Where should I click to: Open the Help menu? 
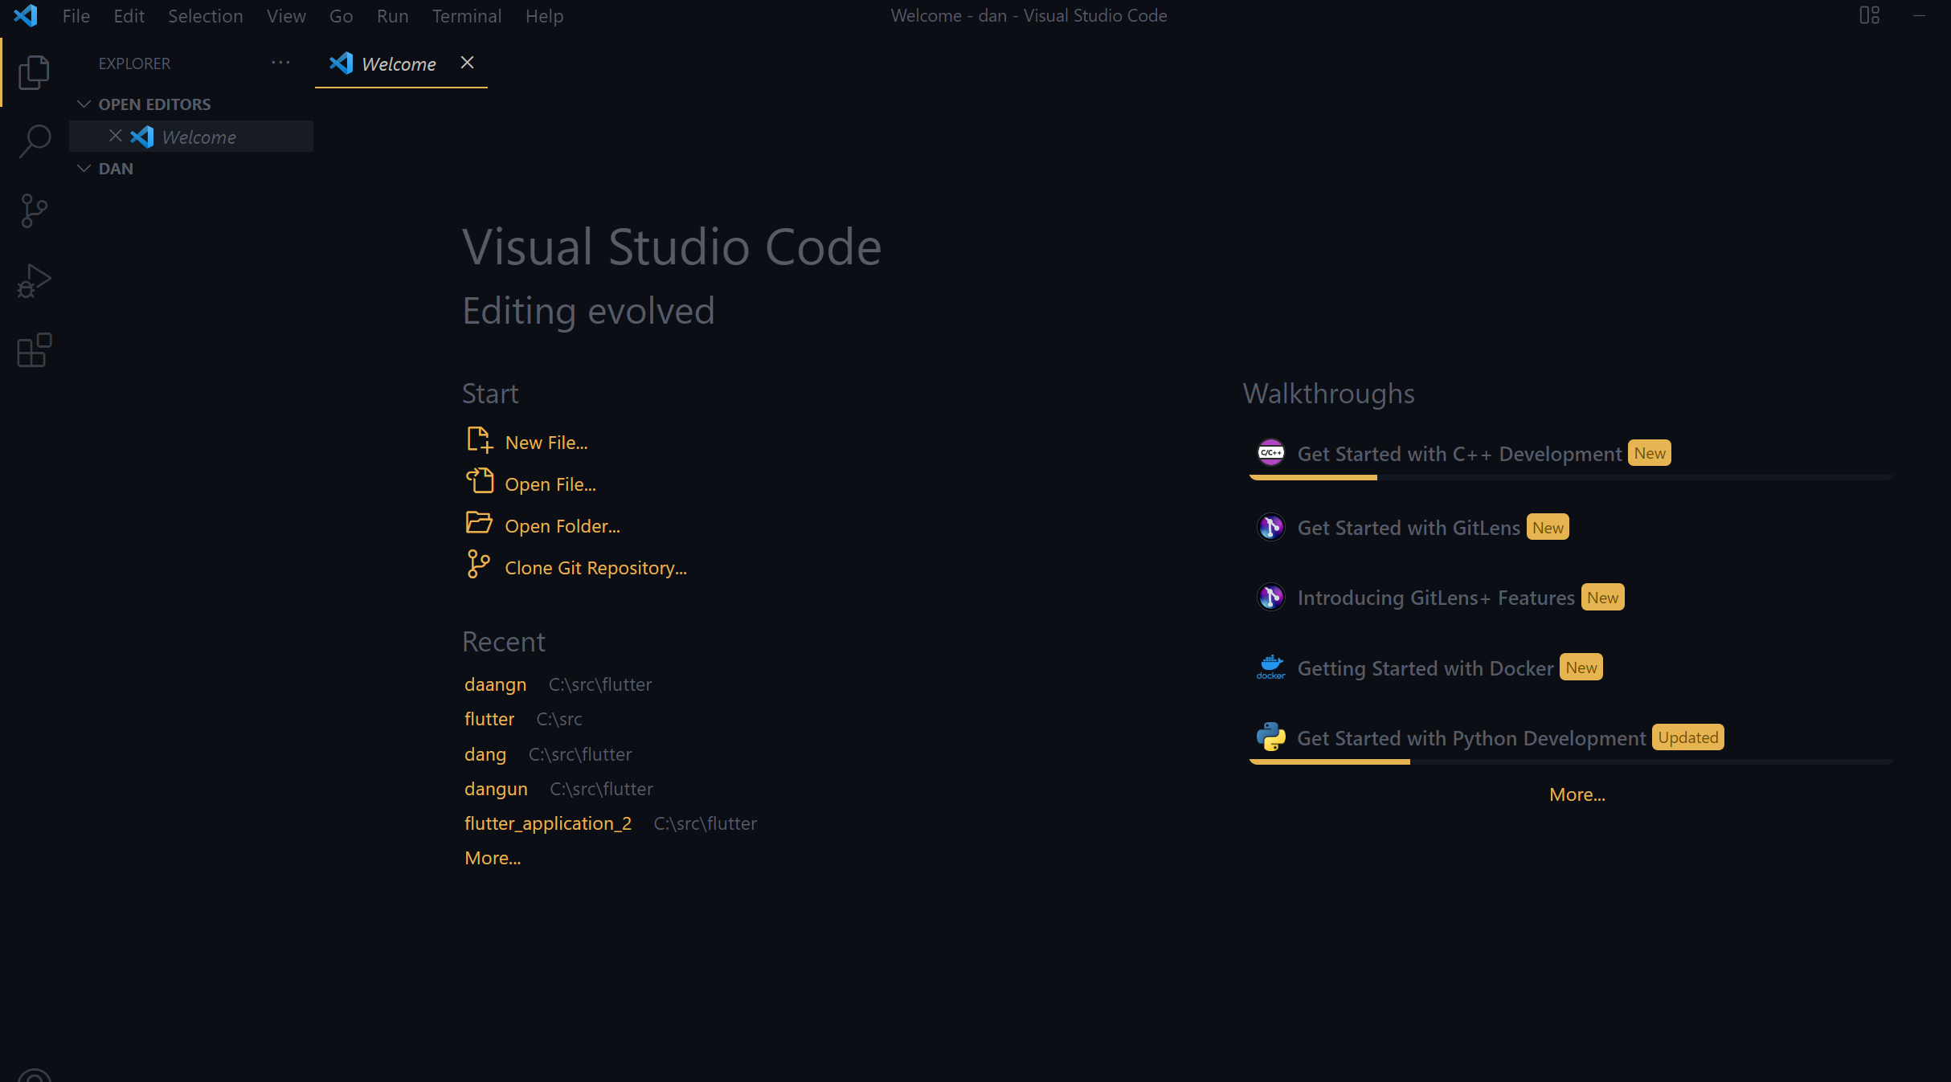coord(544,15)
